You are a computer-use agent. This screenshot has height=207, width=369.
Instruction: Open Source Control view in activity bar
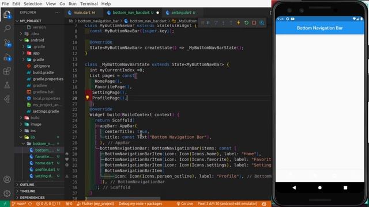coord(7,43)
